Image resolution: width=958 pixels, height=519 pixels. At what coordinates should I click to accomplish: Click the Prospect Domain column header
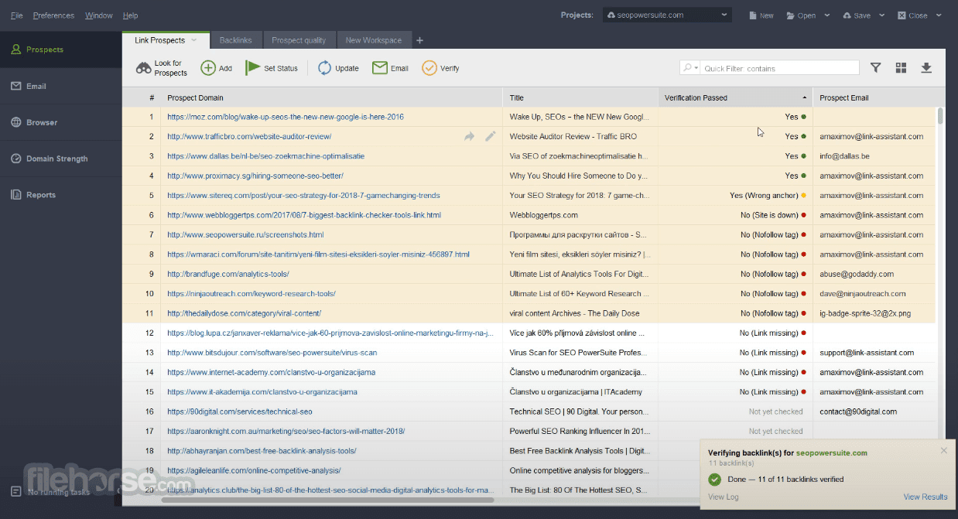(331, 97)
